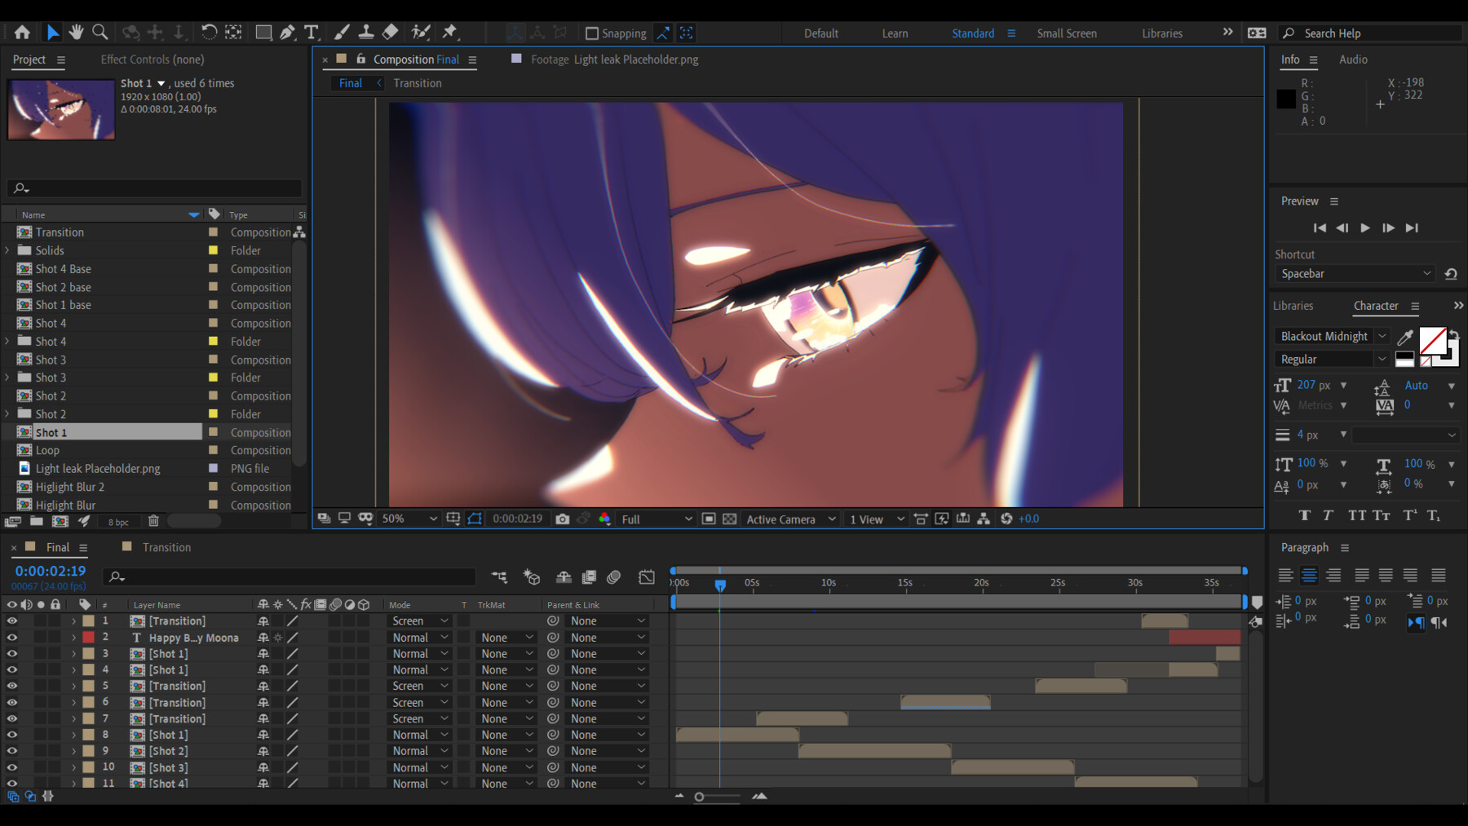Toggle visibility of the Shot 2 layer
1468x826 pixels.
coord(11,750)
